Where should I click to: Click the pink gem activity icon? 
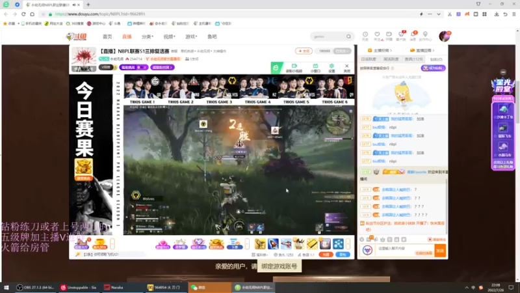pos(162,244)
